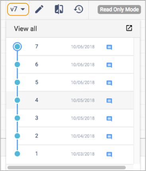146x171 pixels.
Task: Open versions in new window icon
Action: (x=129, y=28)
